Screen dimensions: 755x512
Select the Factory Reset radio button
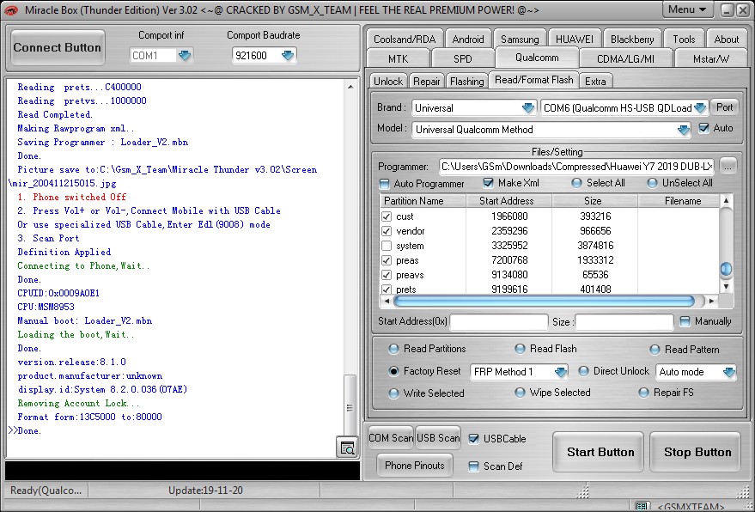point(394,371)
